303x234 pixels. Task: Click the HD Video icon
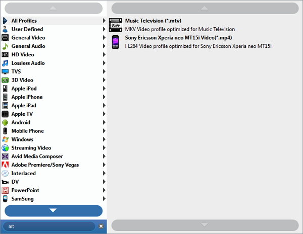pyautogui.click(x=5, y=55)
